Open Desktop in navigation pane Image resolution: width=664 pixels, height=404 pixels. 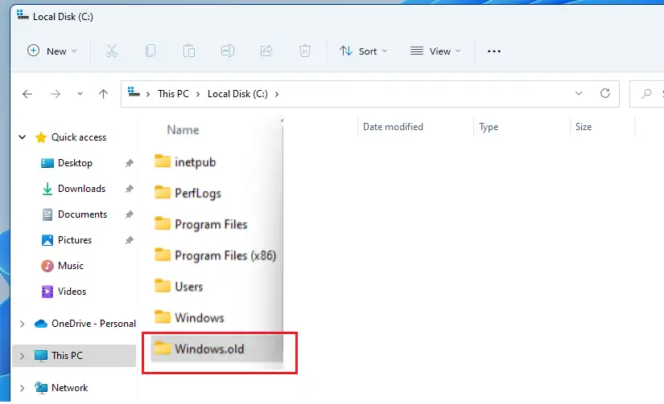coord(75,163)
